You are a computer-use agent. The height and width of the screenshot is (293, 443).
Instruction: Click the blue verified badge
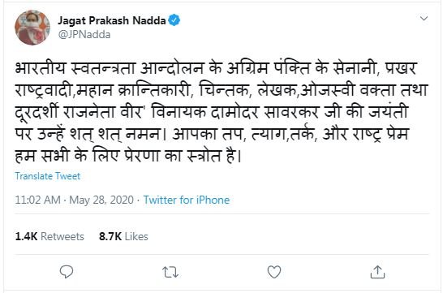tap(174, 20)
